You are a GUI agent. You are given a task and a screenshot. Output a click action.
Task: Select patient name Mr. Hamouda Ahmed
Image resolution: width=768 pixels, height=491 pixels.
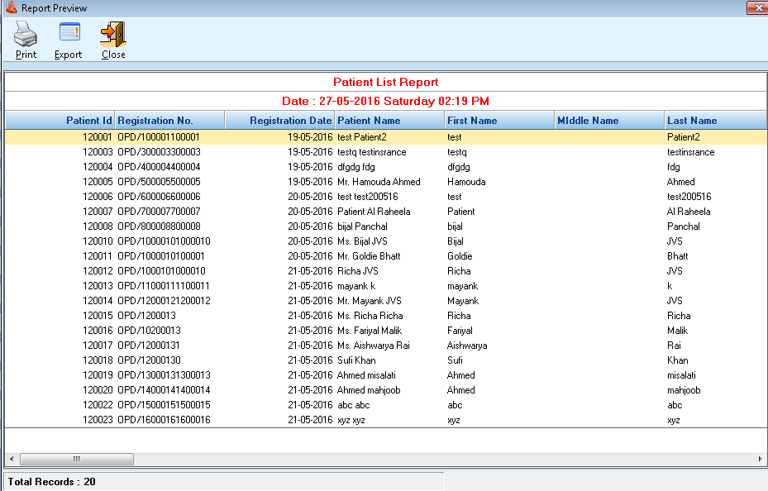[379, 182]
